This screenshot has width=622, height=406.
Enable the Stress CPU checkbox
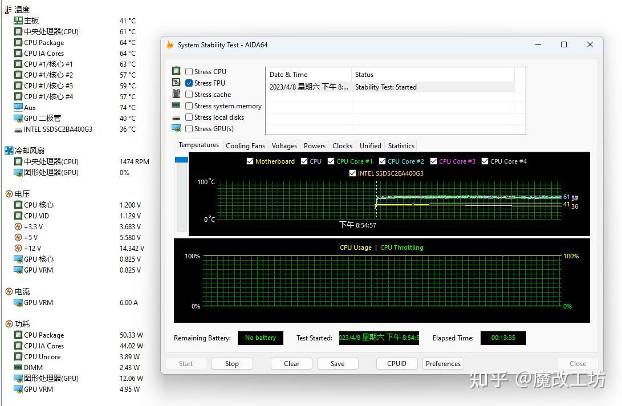coord(189,71)
